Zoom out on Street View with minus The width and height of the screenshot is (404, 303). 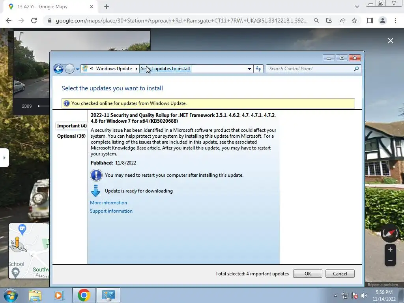(390, 261)
